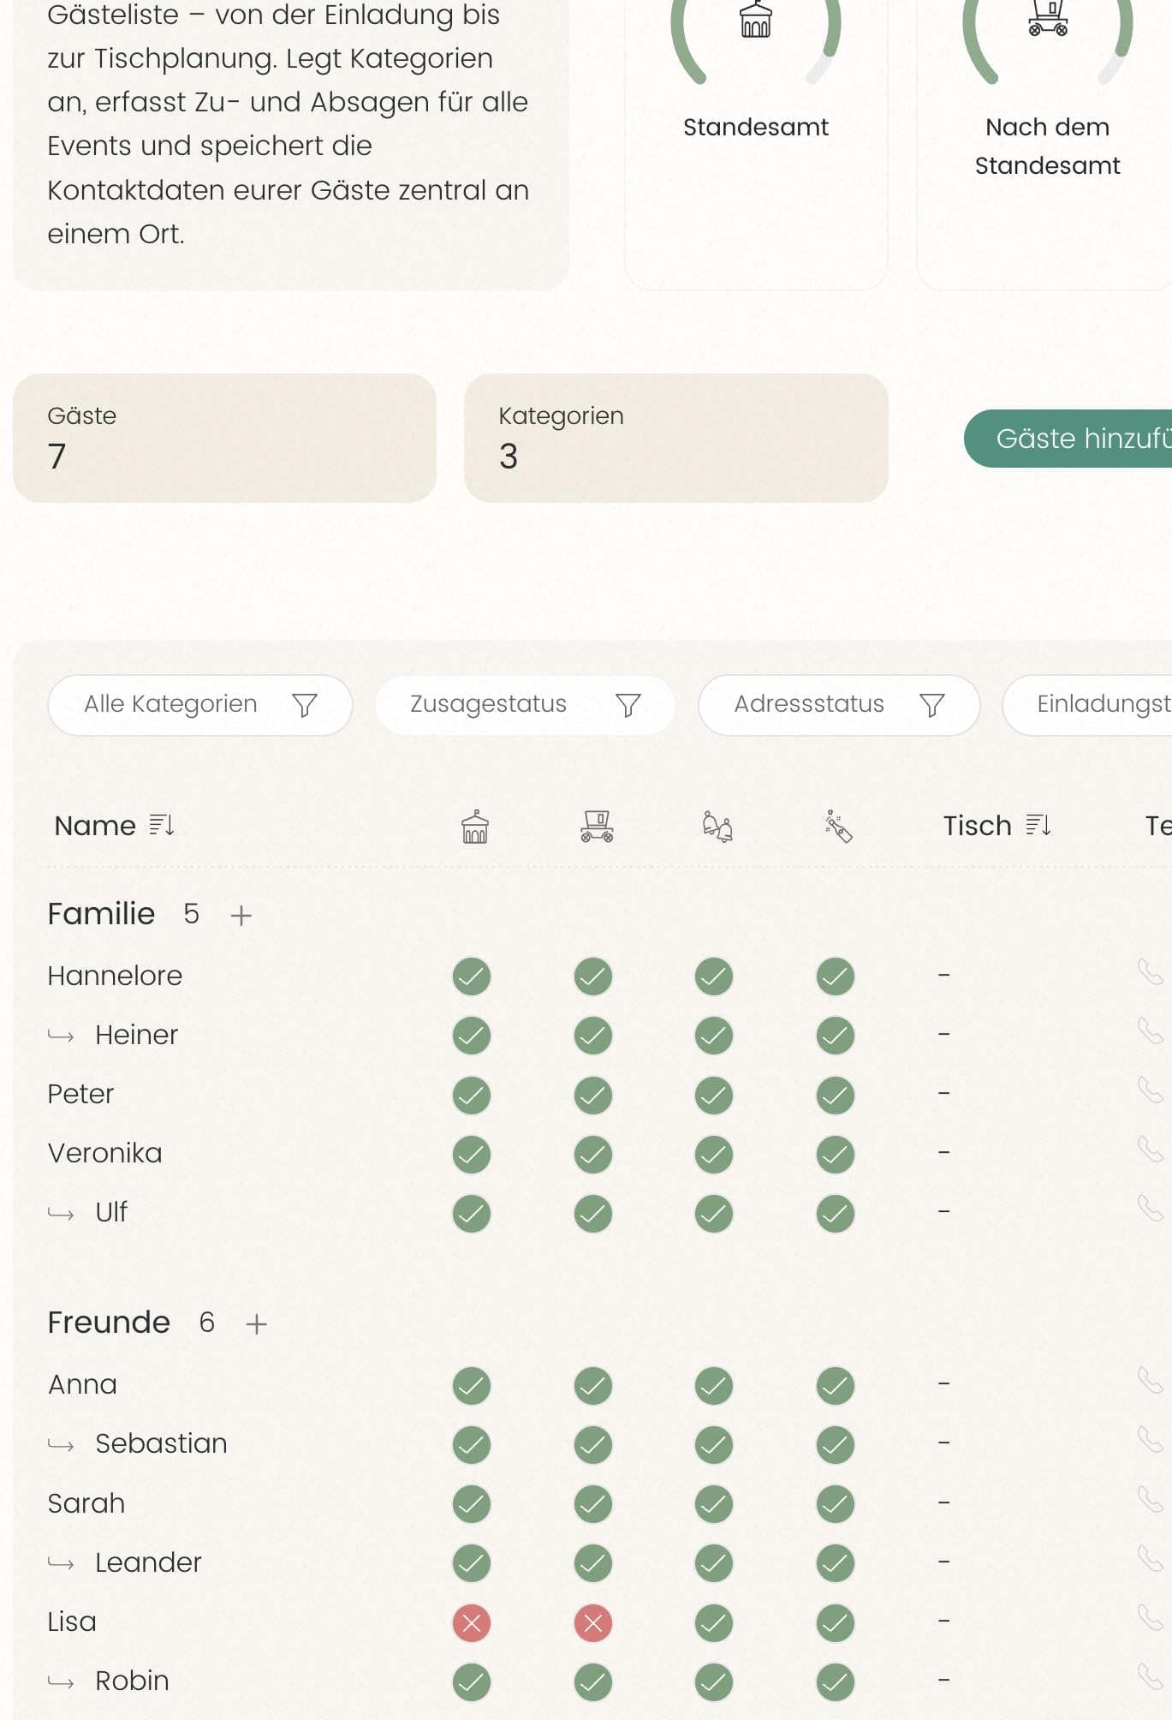
Task: Click the phone icon in Sarah's row
Action: 1150,1500
